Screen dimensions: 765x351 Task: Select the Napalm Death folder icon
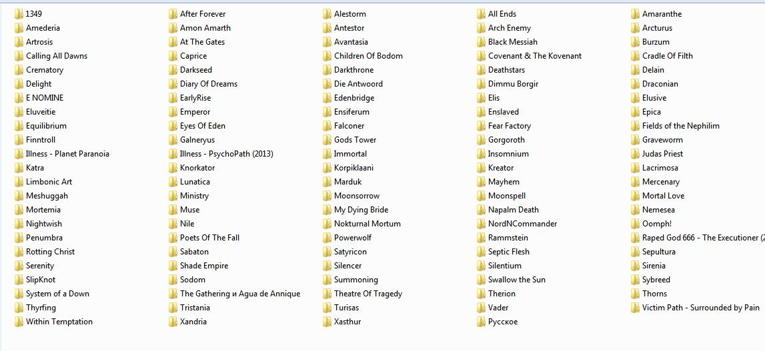[x=482, y=210]
